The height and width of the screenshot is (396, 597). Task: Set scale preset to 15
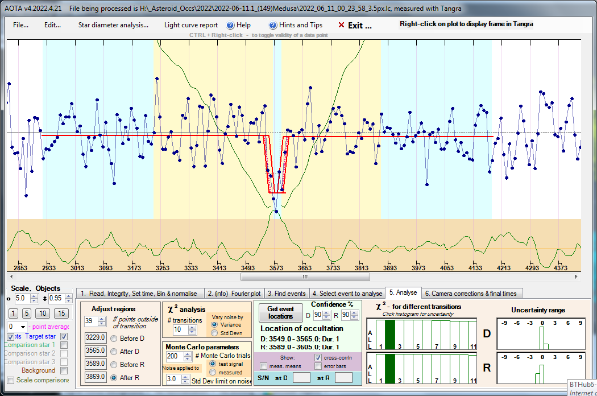click(x=61, y=313)
